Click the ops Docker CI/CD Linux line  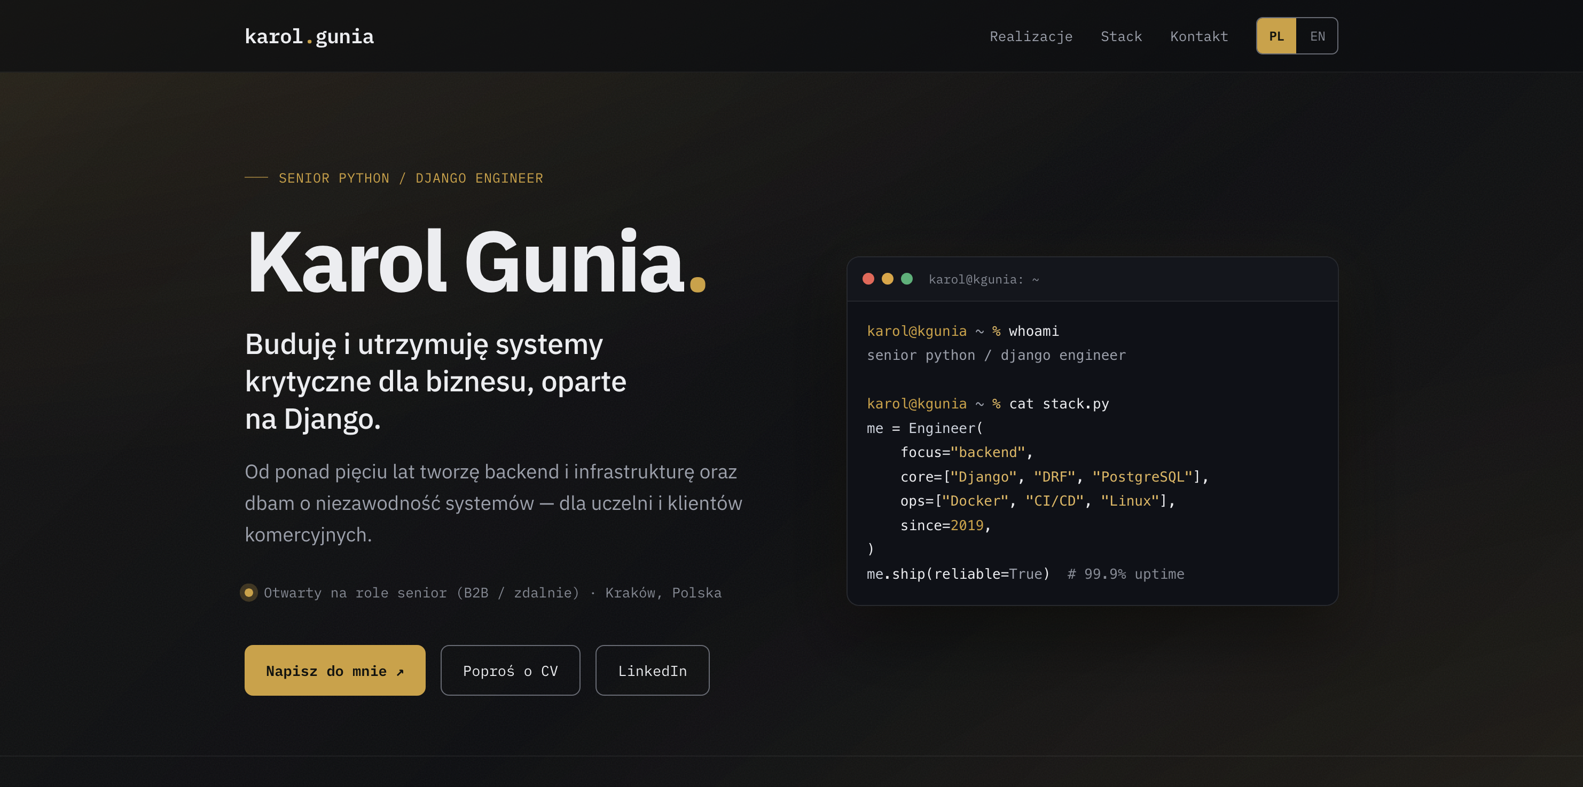1038,501
